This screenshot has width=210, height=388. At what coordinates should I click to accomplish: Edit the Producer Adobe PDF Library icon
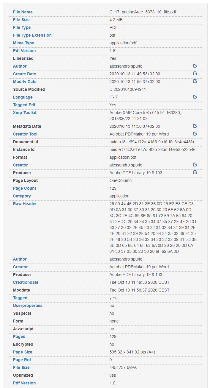(195, 172)
